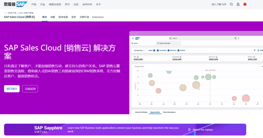Click the $584,600 Best Case value

tap(213, 59)
